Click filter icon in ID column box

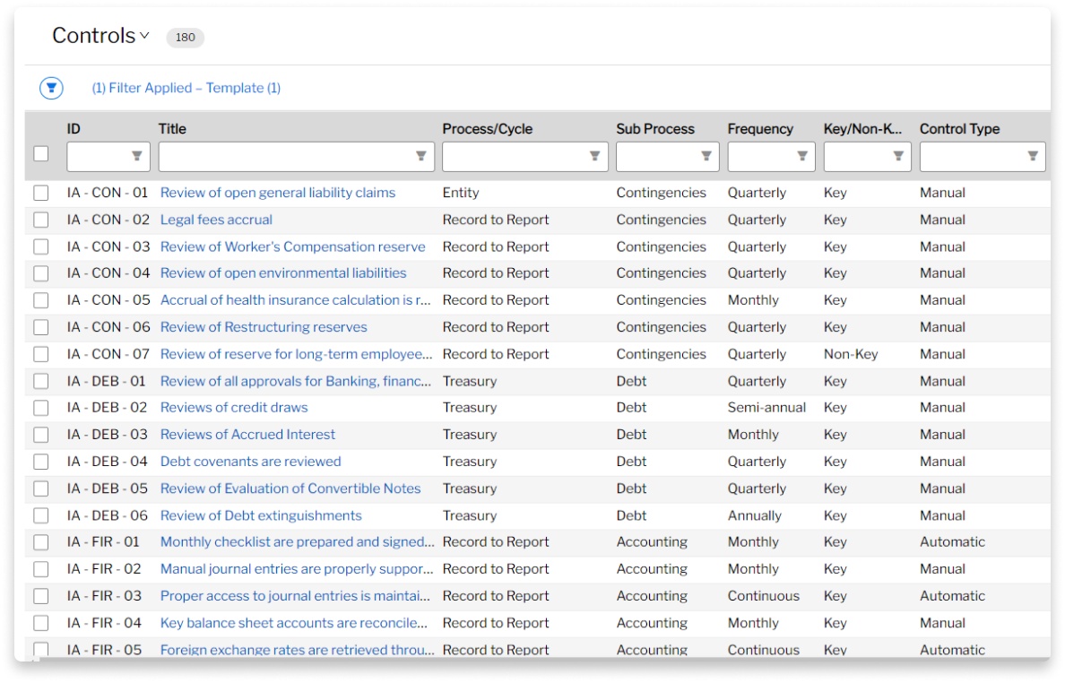(136, 156)
